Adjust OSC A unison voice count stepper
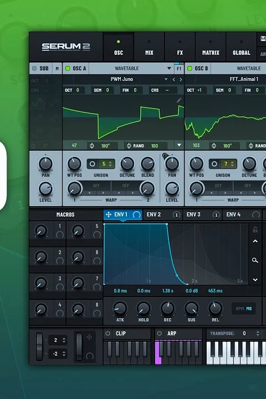The height and width of the screenshot is (399, 266). tap(110, 164)
